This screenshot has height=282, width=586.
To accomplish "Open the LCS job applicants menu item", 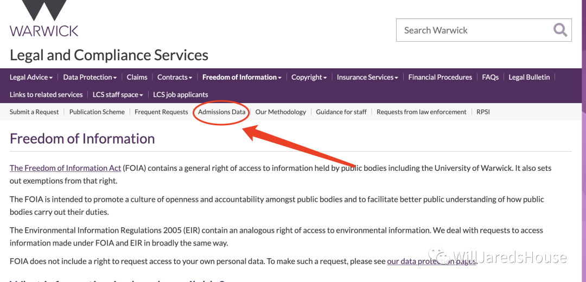I will click(x=181, y=94).
